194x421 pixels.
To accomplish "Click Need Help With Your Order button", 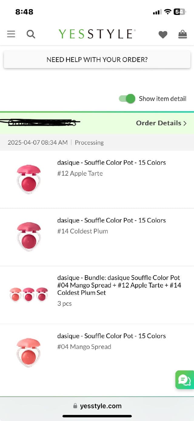I will pos(97,60).
